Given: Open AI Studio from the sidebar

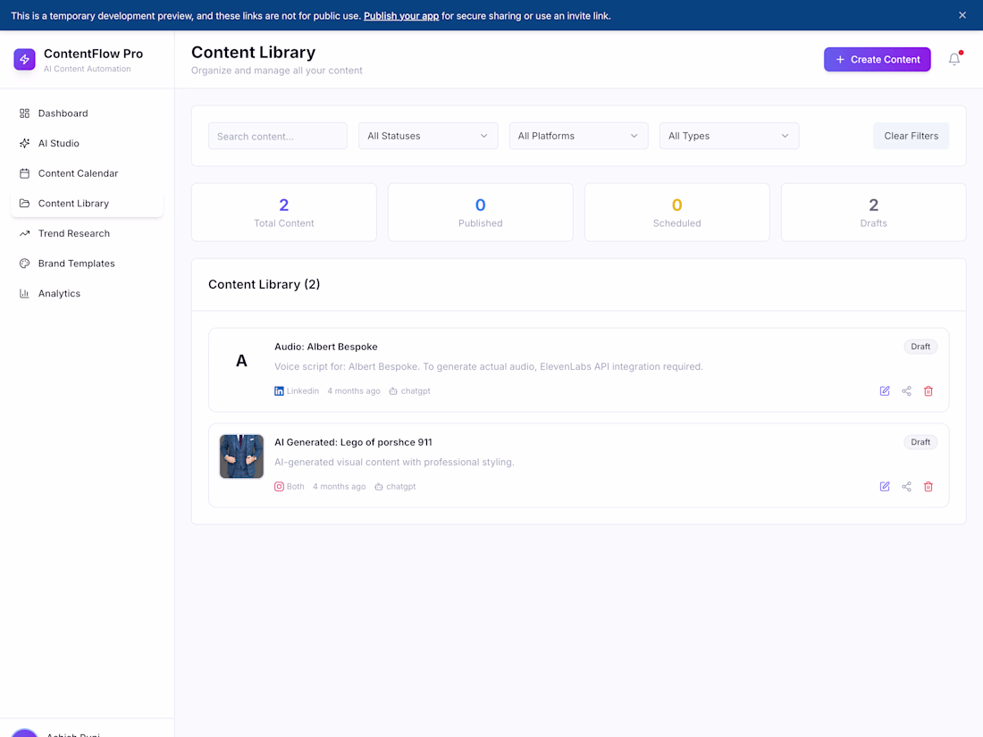Looking at the screenshot, I should (x=88, y=144).
